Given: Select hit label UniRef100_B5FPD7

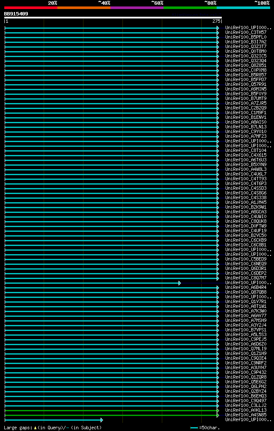Looking at the screenshot, I should 246,80.
